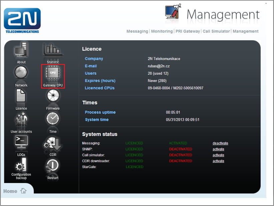Click the 2N Telecommunications logo
The width and height of the screenshot is (274, 206).
pyautogui.click(x=22, y=21)
